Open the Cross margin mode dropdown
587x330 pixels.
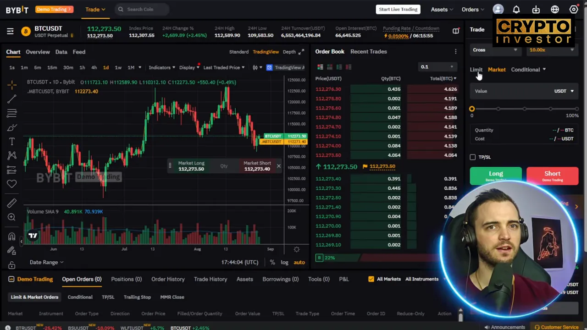coord(495,50)
